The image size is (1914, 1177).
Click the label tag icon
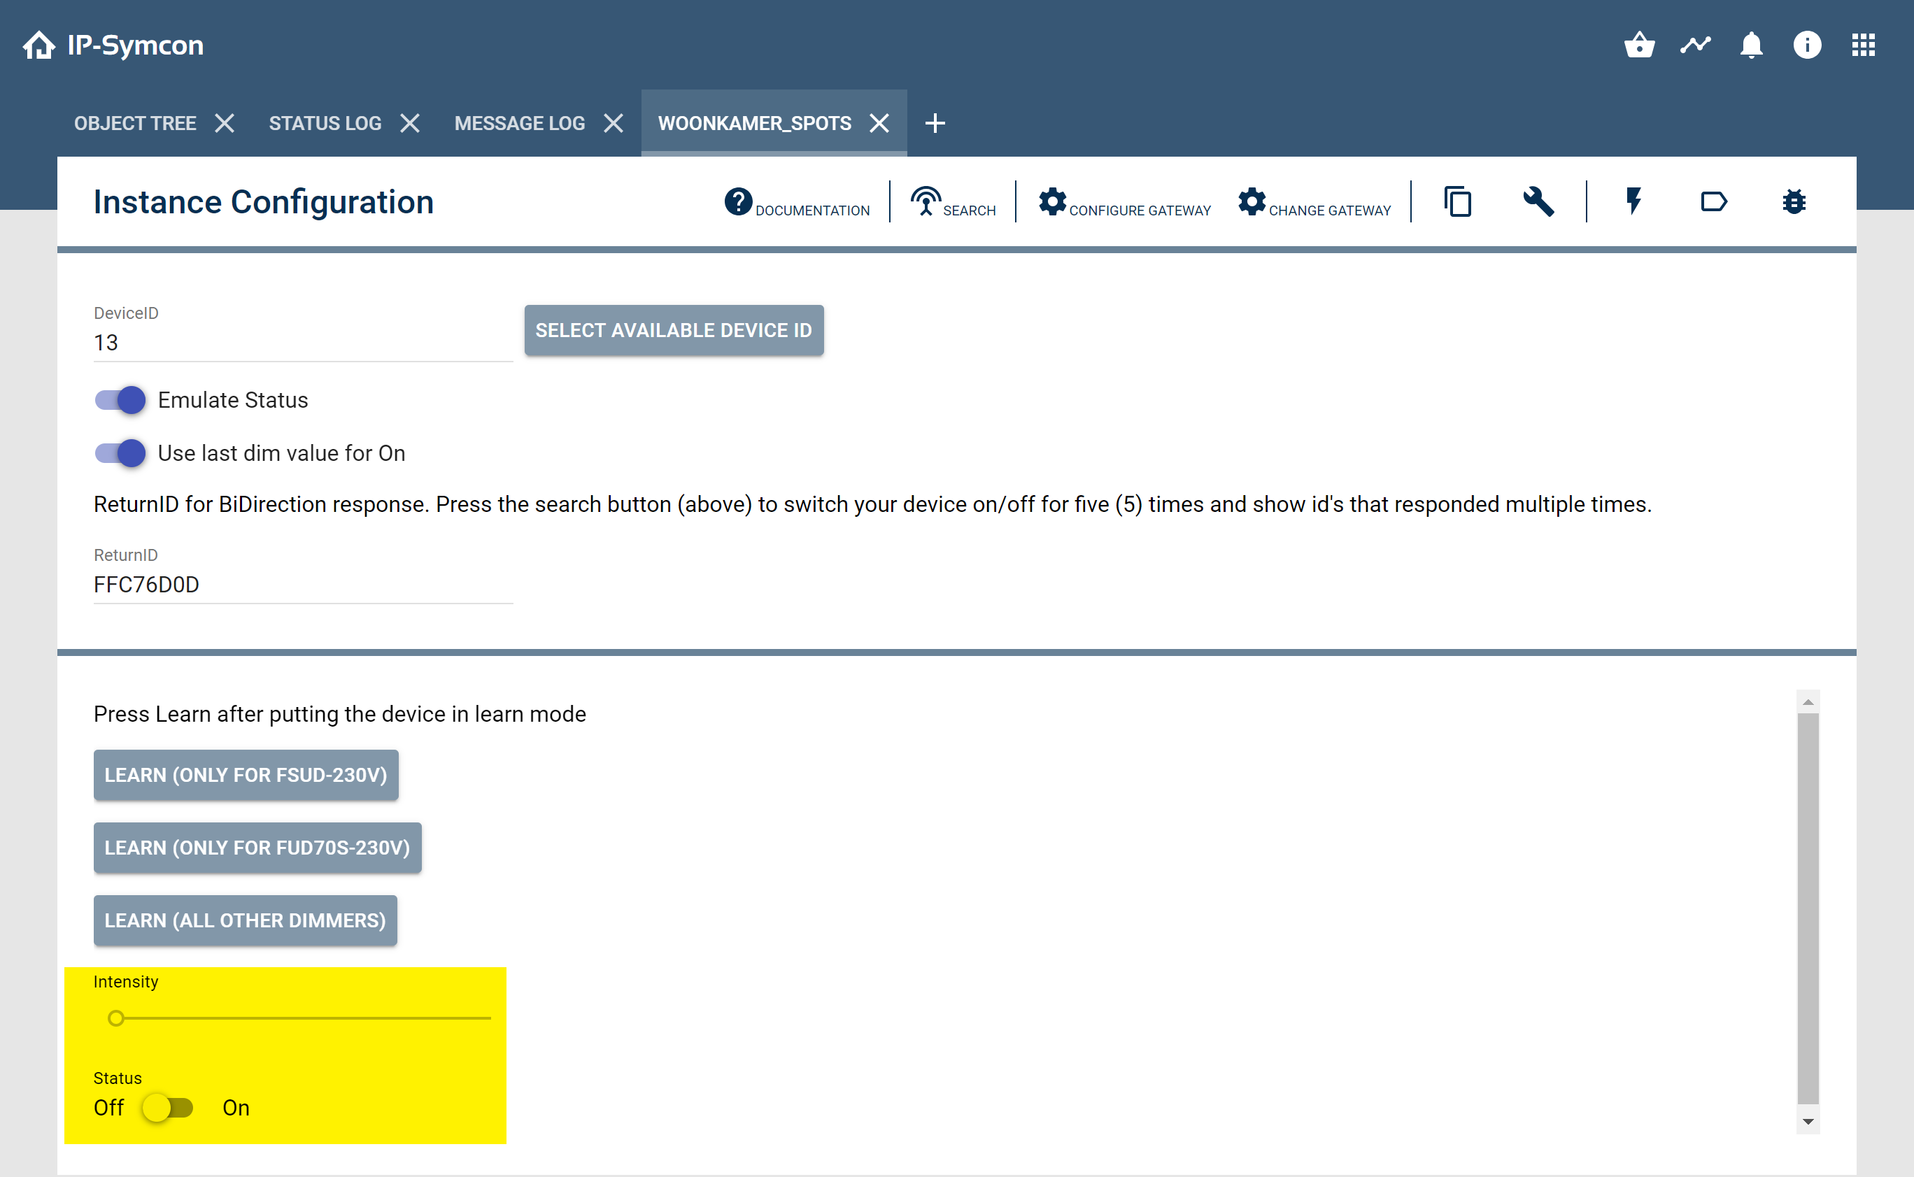pyautogui.click(x=1714, y=202)
